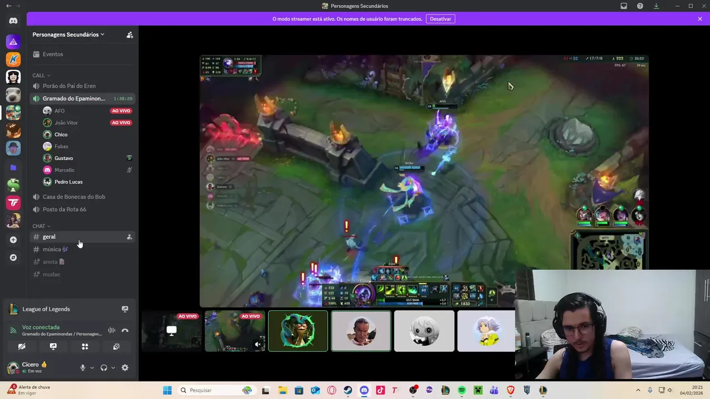Open the soundboard button
This screenshot has height=399, width=710.
coord(116,346)
